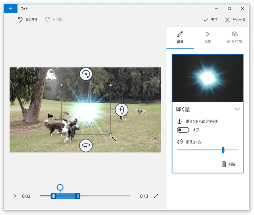This screenshot has width=254, height=215.
Task: Click the top rotation handle on effect
Action: coord(86,74)
